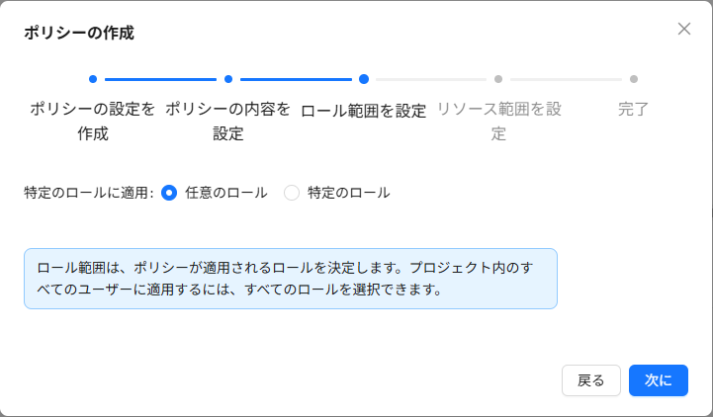Click the ポリシーの作成 dialog title
The image size is (713, 417).
tap(79, 33)
